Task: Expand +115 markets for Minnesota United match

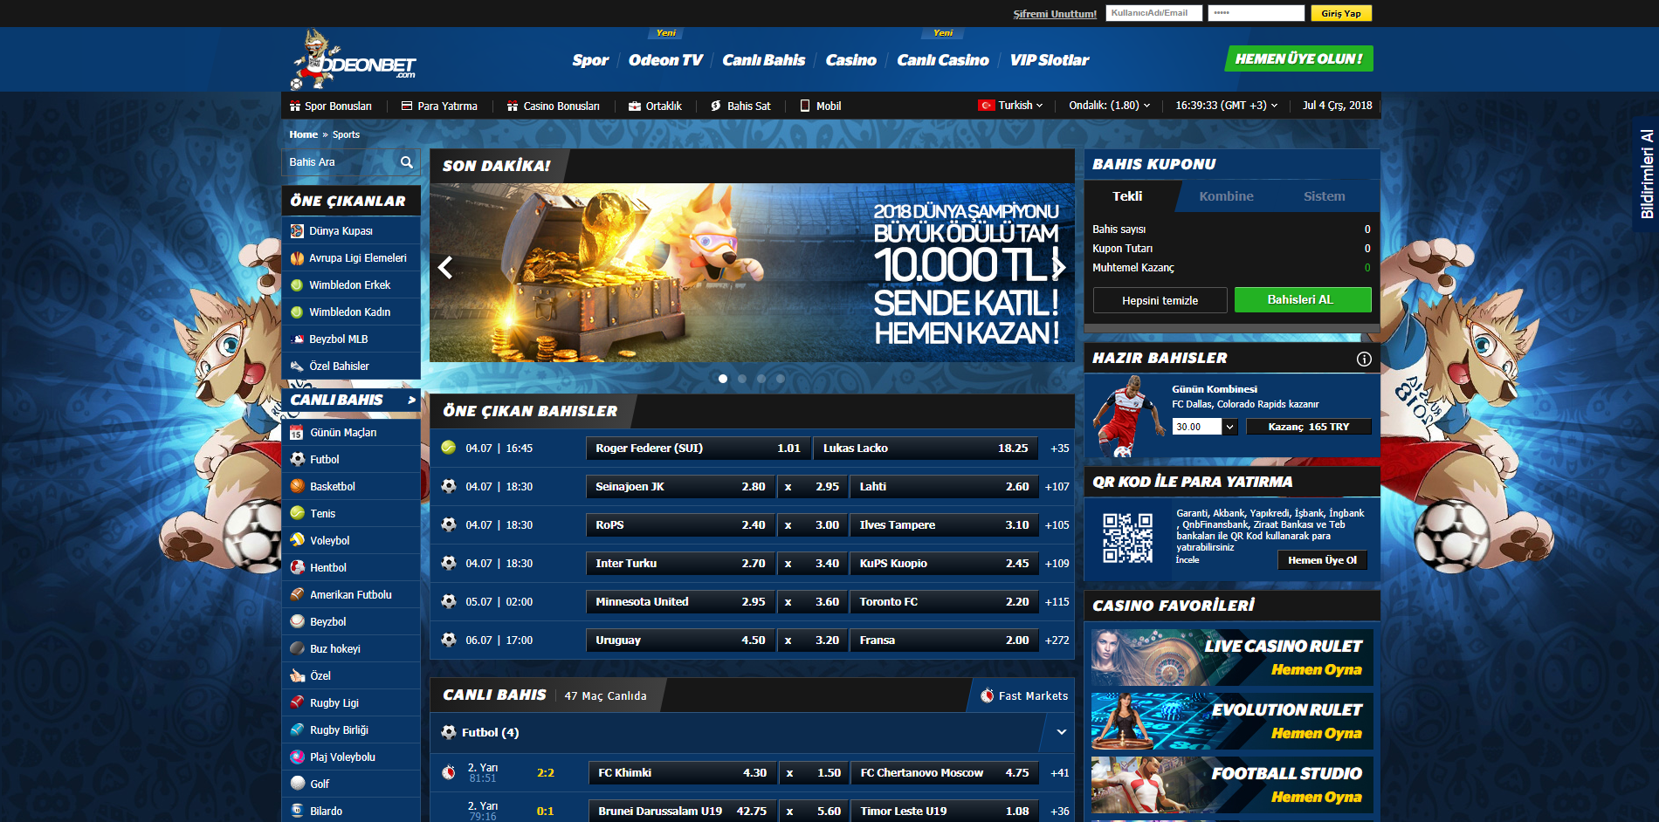Action: (x=1057, y=602)
